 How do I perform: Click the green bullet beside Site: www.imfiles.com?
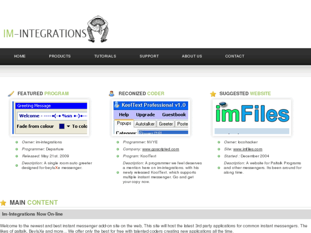point(219,149)
